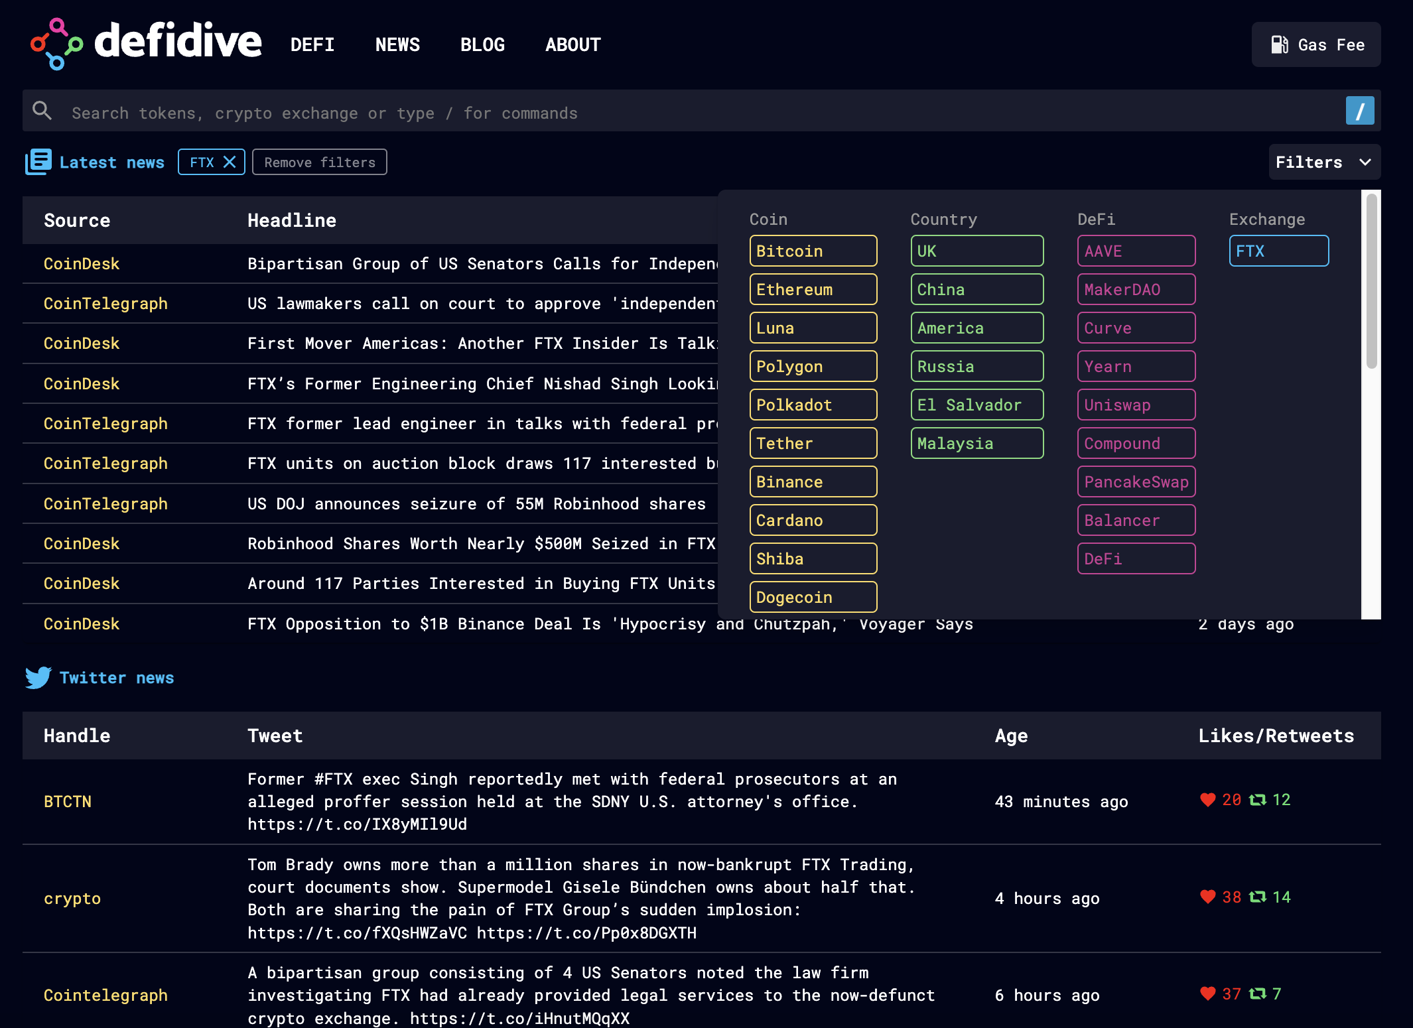Click the heart icon on BTCTN tweet
The height and width of the screenshot is (1028, 1413).
(x=1208, y=800)
